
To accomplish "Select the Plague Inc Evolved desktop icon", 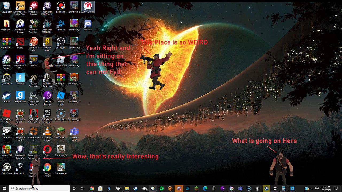I will tap(34, 8).
